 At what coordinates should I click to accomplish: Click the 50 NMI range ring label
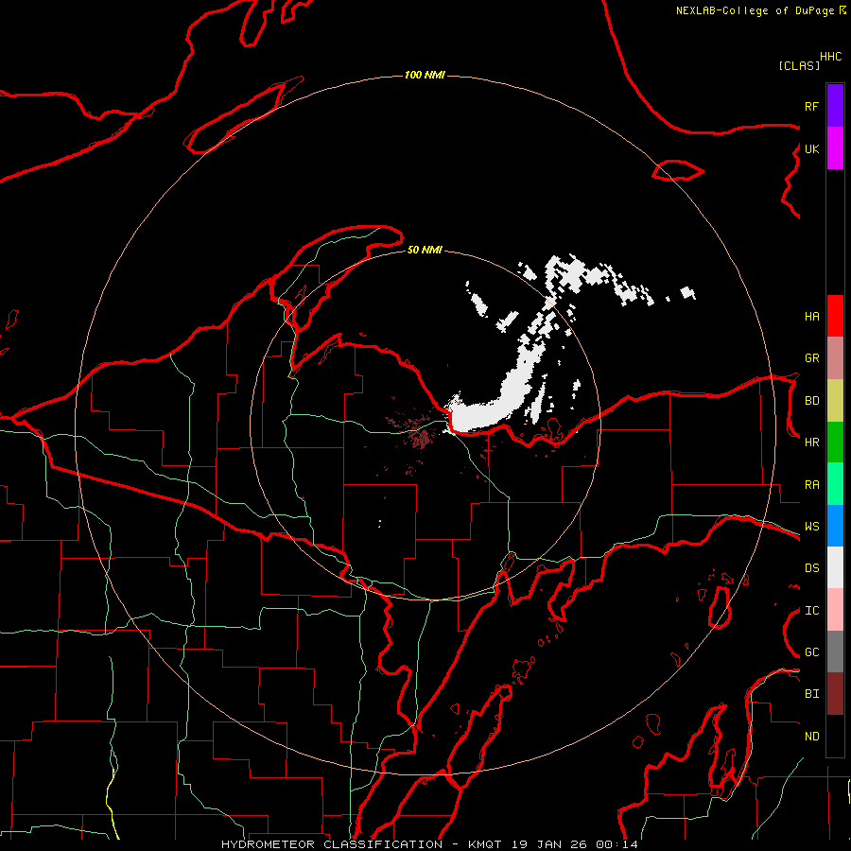(425, 250)
